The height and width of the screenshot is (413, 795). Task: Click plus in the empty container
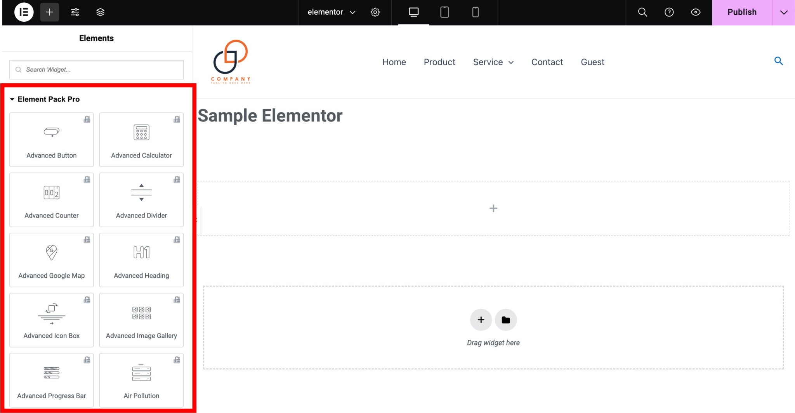(493, 208)
